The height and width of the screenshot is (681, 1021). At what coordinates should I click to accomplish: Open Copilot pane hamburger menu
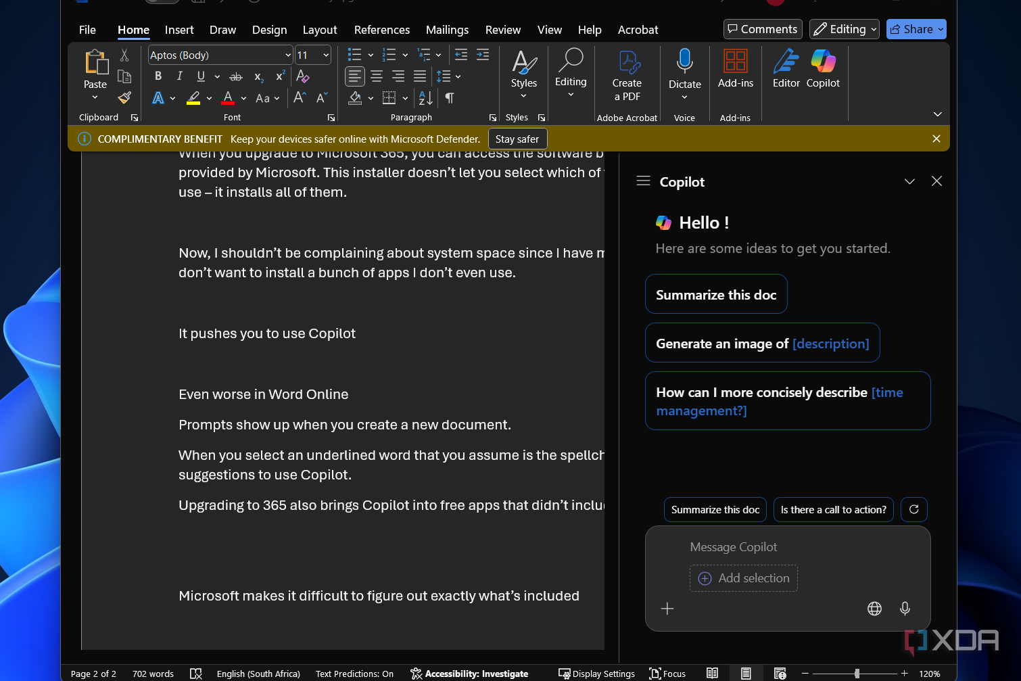point(644,181)
